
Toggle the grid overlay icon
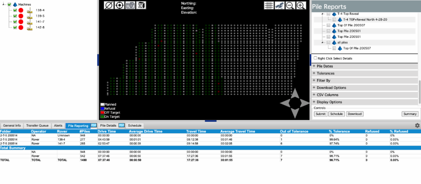click(269, 5)
